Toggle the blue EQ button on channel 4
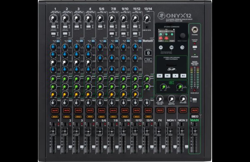Image resolution: width=250 pixels, height=162 pixels. point(93,41)
